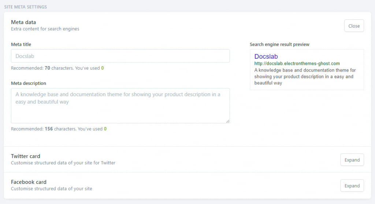
Task: Click the green docslab.electronthemes-ghost.com URL
Action: (x=297, y=63)
